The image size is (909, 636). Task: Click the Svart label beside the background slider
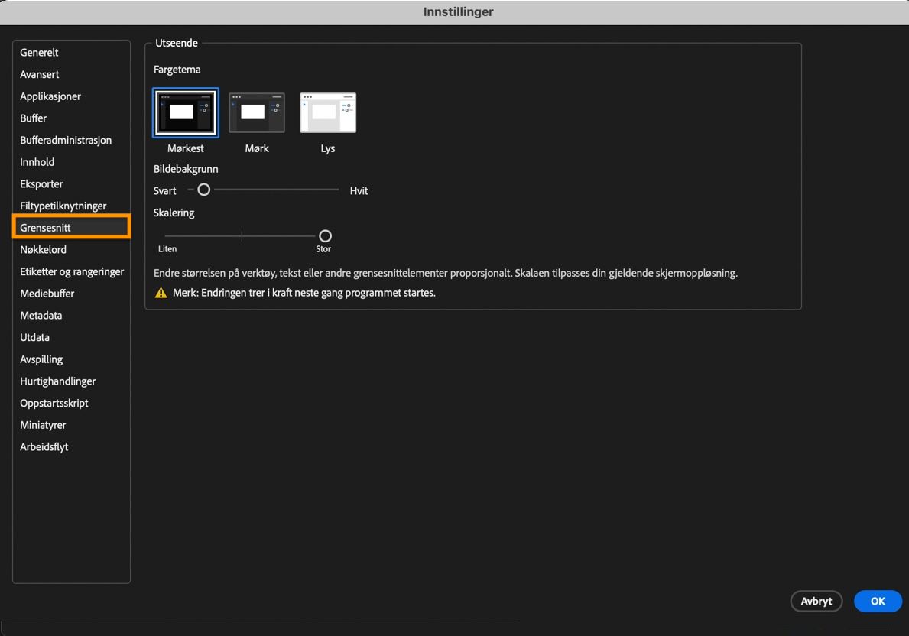164,191
